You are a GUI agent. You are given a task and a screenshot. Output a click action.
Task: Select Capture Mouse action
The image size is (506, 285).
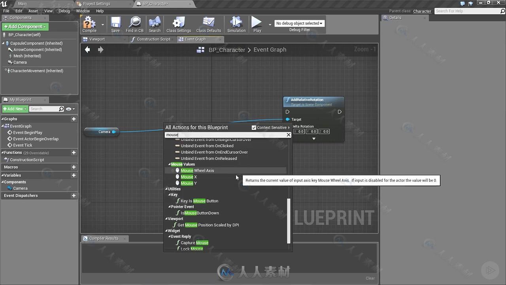pyautogui.click(x=194, y=243)
